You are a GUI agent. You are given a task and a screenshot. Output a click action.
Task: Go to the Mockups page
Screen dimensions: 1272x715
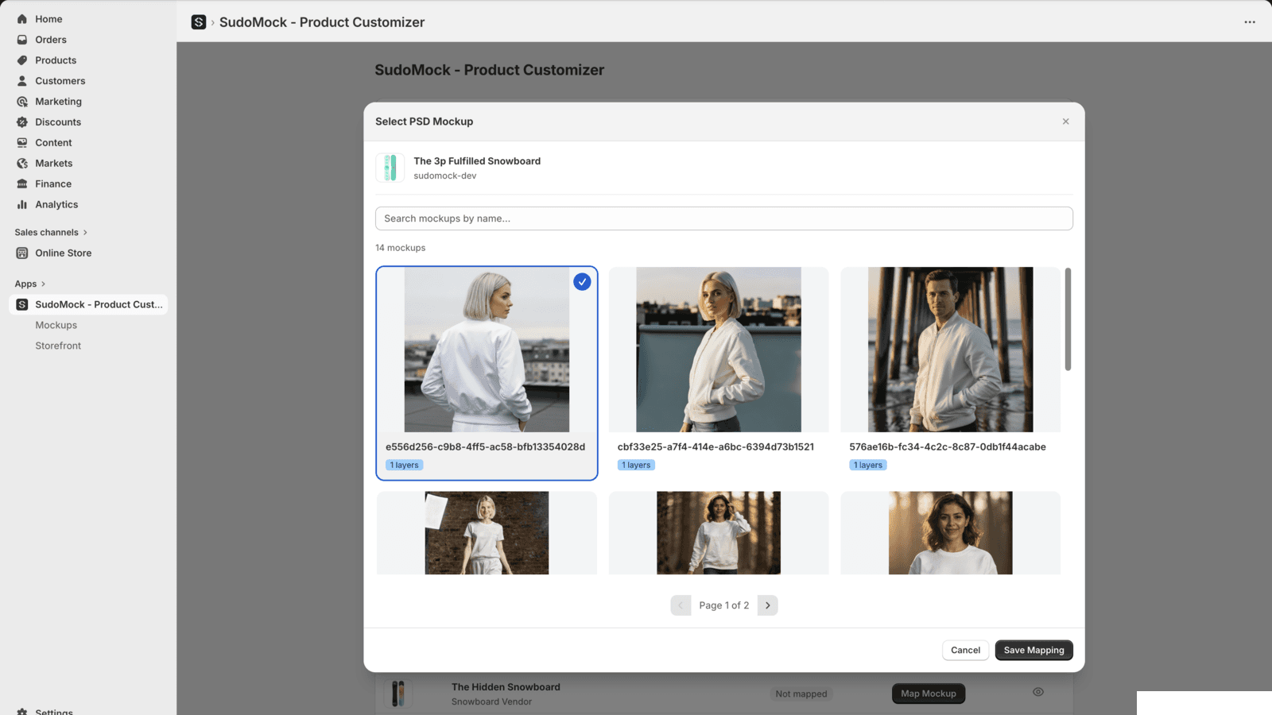tap(56, 325)
